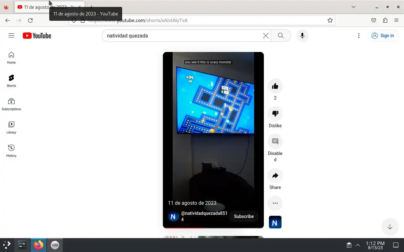This screenshot has height=252, width=404.
Task: Open Shorts in the sidebar
Action: click(11, 81)
